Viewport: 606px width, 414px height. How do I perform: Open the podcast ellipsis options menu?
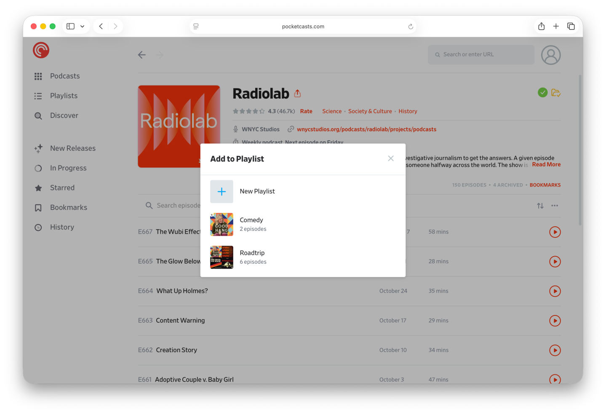(554, 206)
